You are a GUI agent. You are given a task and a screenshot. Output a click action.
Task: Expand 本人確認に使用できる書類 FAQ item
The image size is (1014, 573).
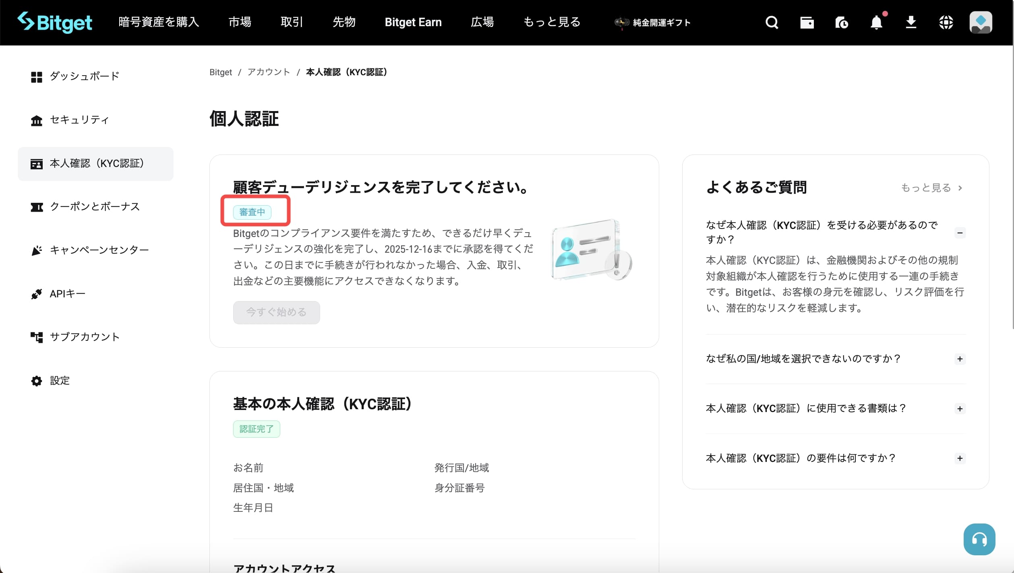click(x=960, y=408)
